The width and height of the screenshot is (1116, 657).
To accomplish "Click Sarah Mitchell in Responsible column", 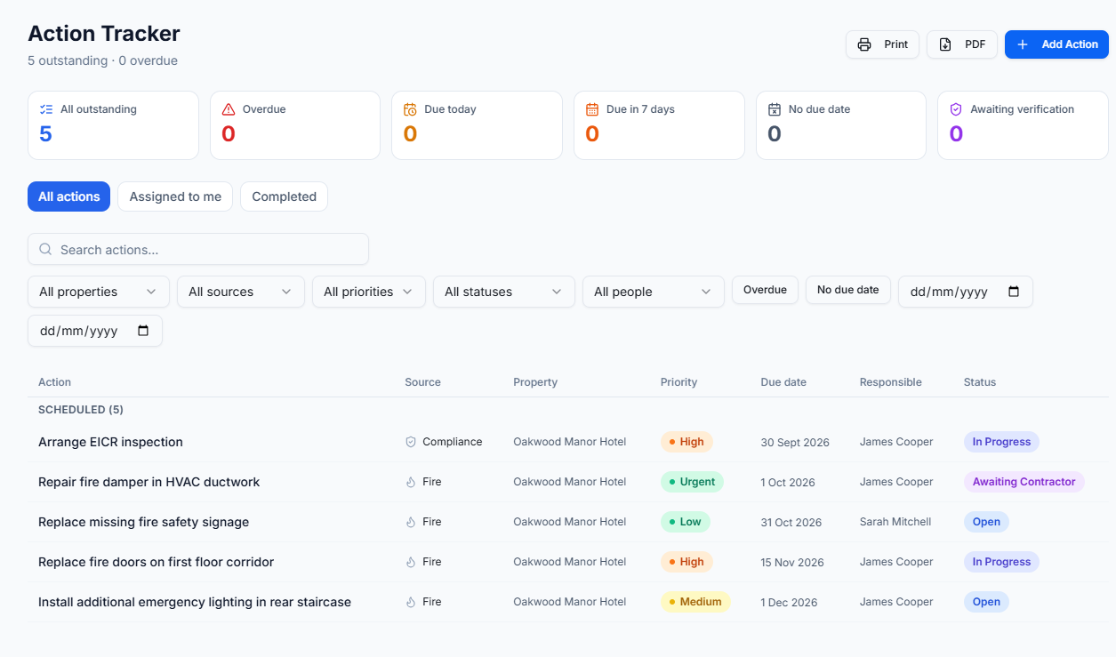I will click(x=895, y=522).
